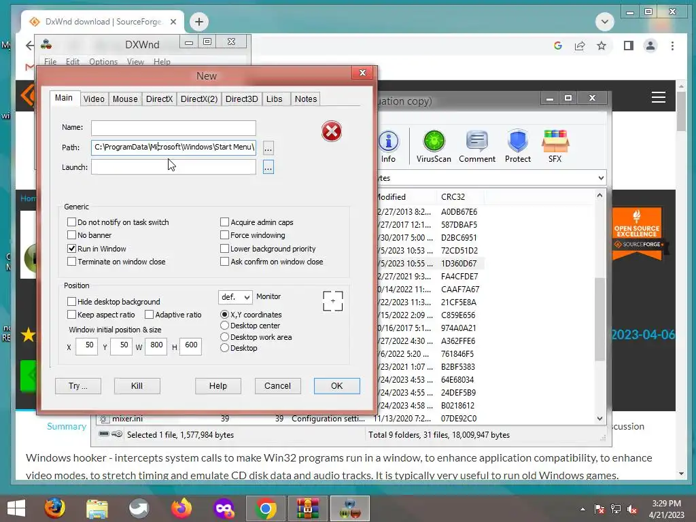Click the Help button in dialog

pyautogui.click(x=218, y=386)
